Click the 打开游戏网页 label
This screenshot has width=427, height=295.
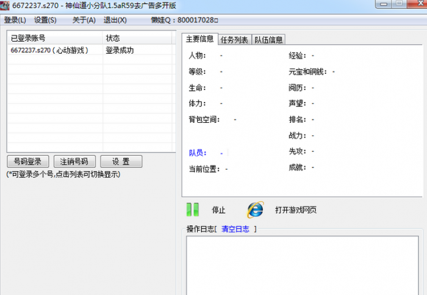[x=296, y=210]
